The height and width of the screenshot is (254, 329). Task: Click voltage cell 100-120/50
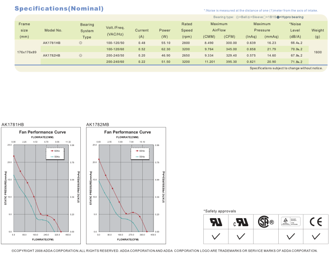(115, 43)
